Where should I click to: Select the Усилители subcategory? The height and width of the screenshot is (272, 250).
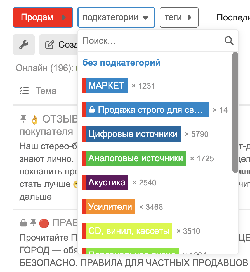tap(110, 207)
